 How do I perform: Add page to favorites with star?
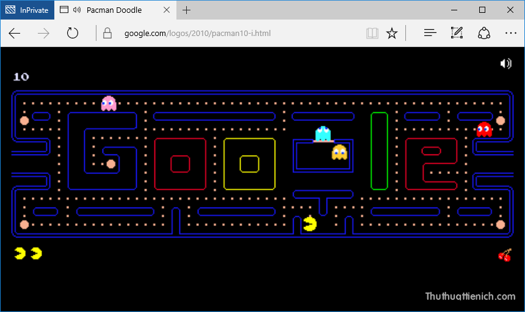click(392, 33)
